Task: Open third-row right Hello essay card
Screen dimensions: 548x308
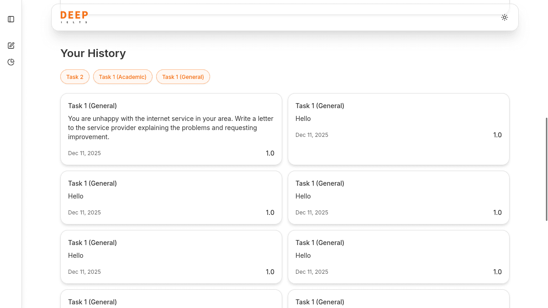Action: [398, 256]
